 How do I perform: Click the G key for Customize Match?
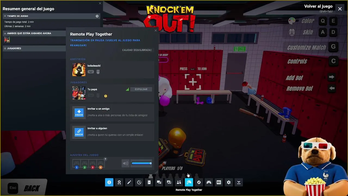tap(333, 47)
